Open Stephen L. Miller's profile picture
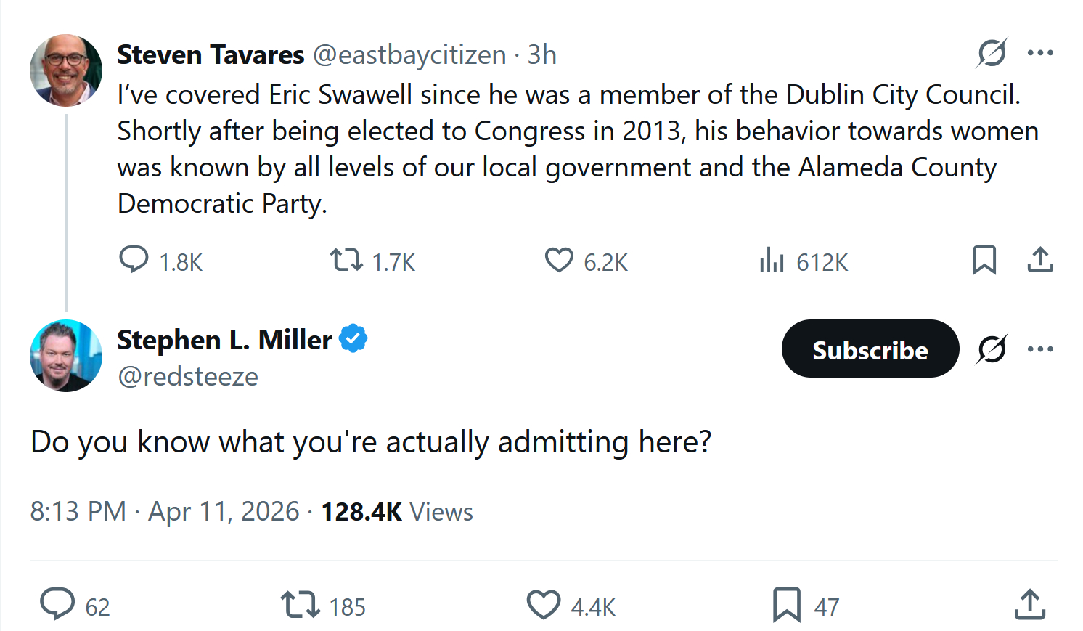Image resolution: width=1083 pixels, height=631 pixels. (66, 356)
